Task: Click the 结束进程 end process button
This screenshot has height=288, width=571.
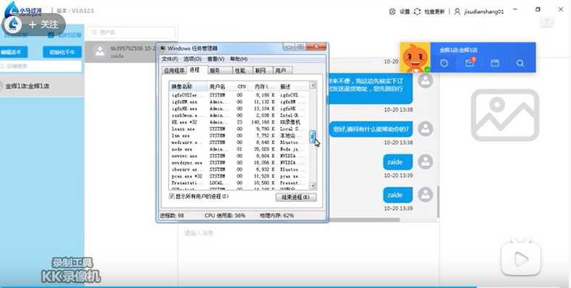Action: coord(296,197)
